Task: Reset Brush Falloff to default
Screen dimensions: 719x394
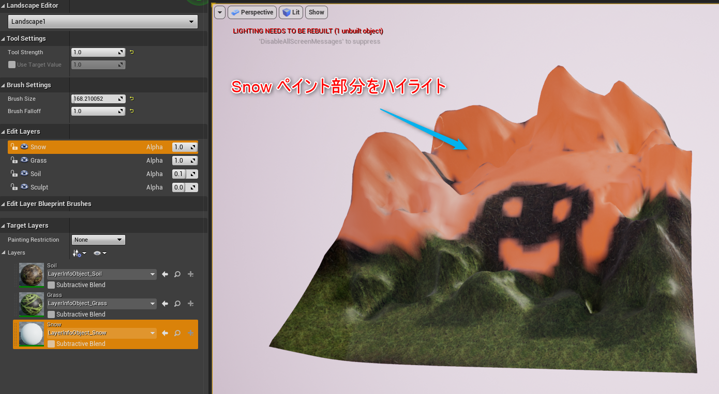Action: (x=131, y=111)
